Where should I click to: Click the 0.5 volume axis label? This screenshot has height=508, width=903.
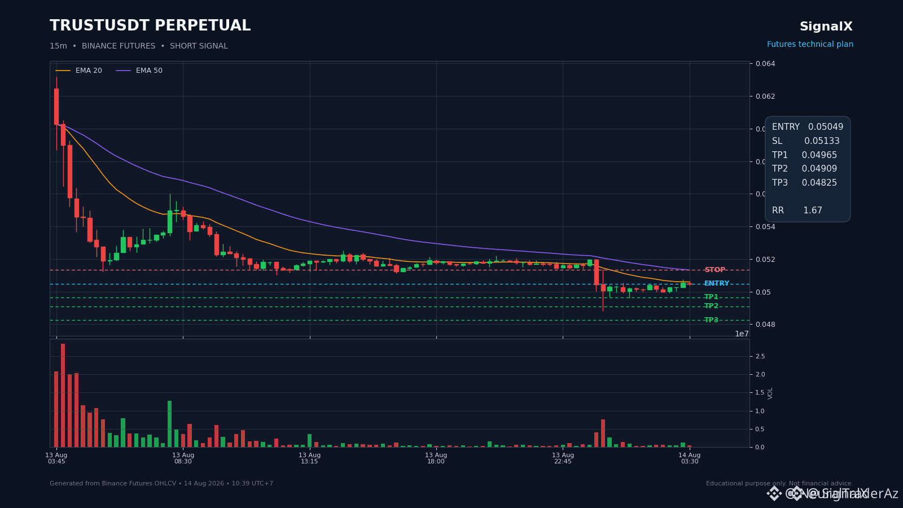760,430
